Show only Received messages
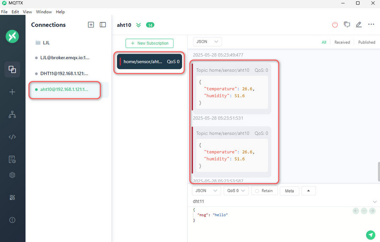This screenshot has width=380, height=242. coord(342,42)
